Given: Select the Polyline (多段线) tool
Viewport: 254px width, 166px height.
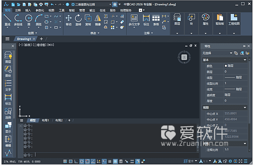Looking at the screenshot, I should pyautogui.click(x=18, y=20).
